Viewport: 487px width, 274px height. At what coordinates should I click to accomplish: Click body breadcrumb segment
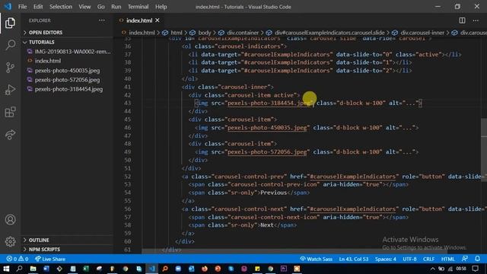coord(205,33)
